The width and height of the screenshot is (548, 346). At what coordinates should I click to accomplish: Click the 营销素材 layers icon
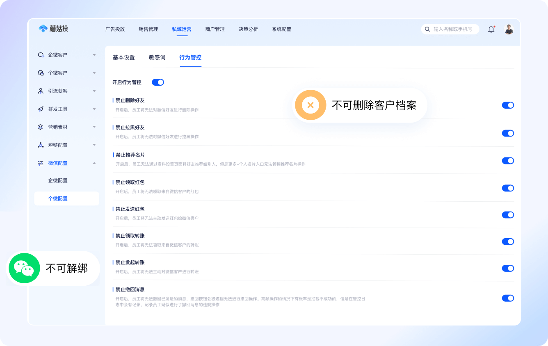click(41, 127)
